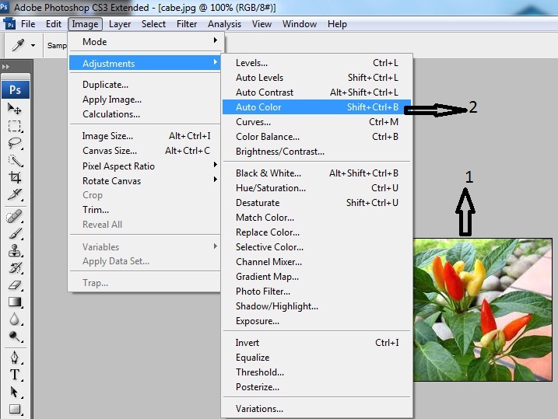Click the Eyedropper icon in options bar
This screenshot has width=558, height=419.
(18, 45)
